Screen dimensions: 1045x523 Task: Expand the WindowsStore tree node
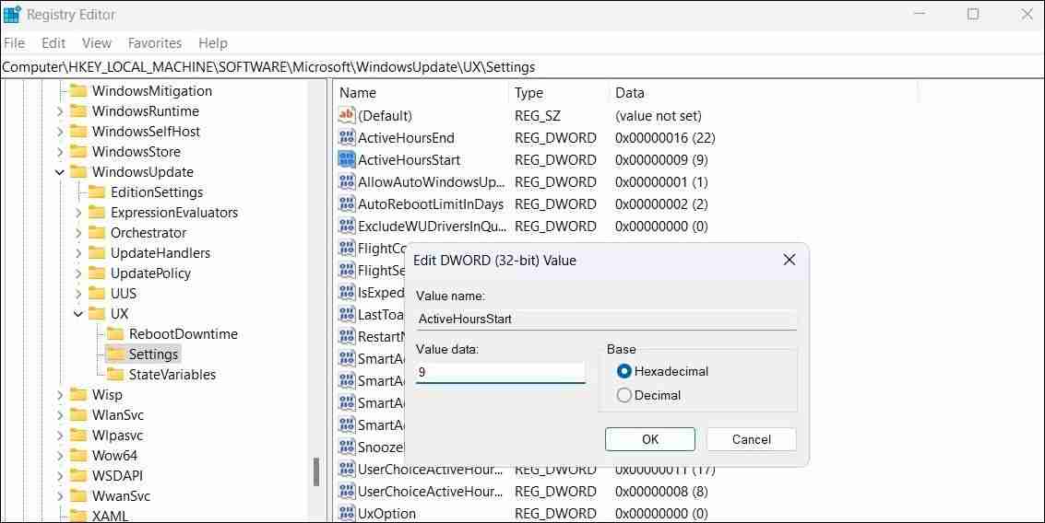(60, 152)
